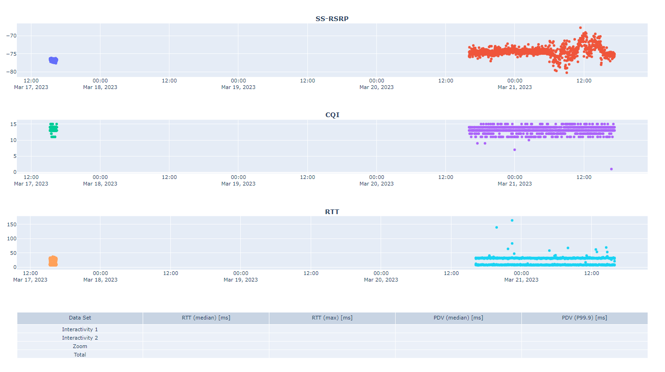The width and height of the screenshot is (665, 372).
Task: Click the PDV (P99.9) [ms] column header
Action: [585, 318]
